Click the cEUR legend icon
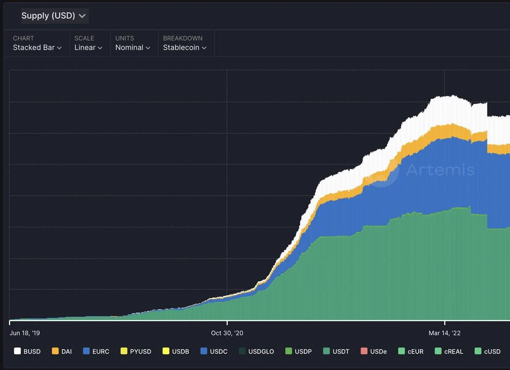Viewport: 510px width, 370px height. (402, 351)
